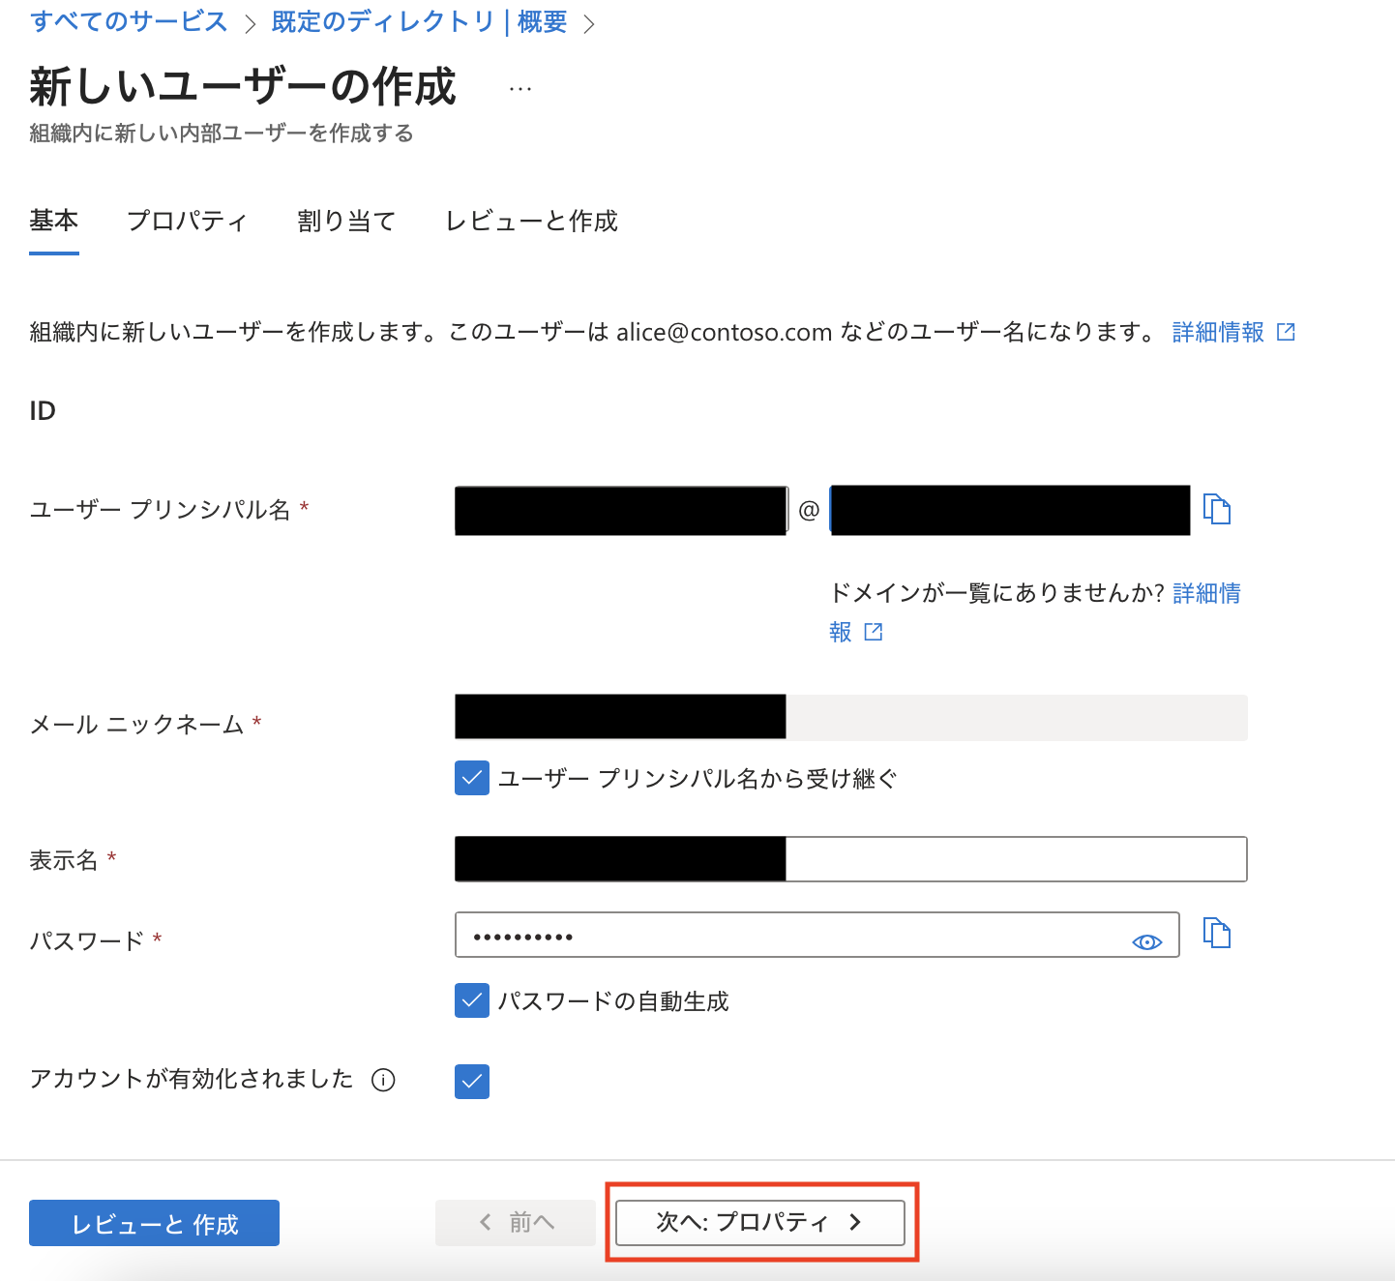Screen dimensions: 1395x1281
Task: Switch to the プロパティ tab
Action: click(187, 222)
